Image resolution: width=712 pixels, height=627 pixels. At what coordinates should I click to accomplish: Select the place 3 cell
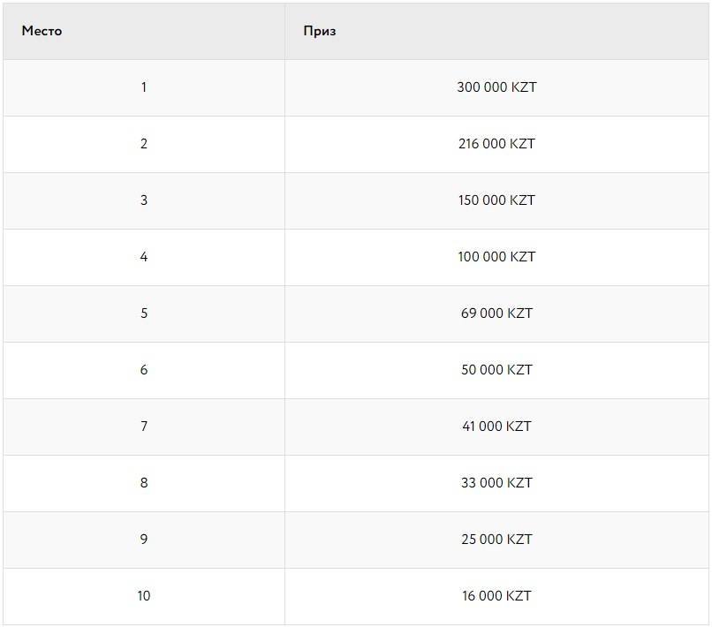(x=144, y=200)
